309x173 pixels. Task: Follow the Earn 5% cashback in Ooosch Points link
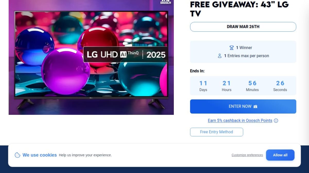[x=240, y=120]
